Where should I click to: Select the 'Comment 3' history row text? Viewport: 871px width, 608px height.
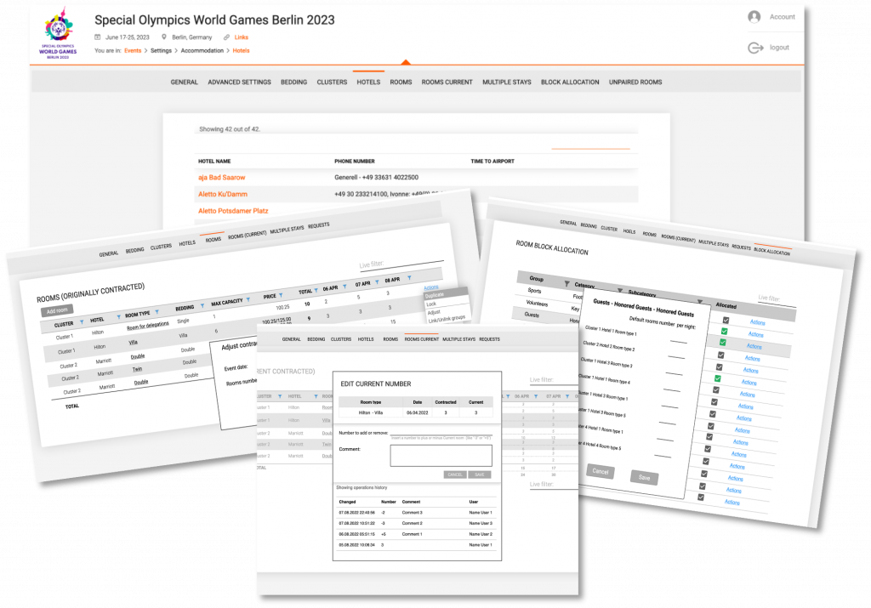413,513
